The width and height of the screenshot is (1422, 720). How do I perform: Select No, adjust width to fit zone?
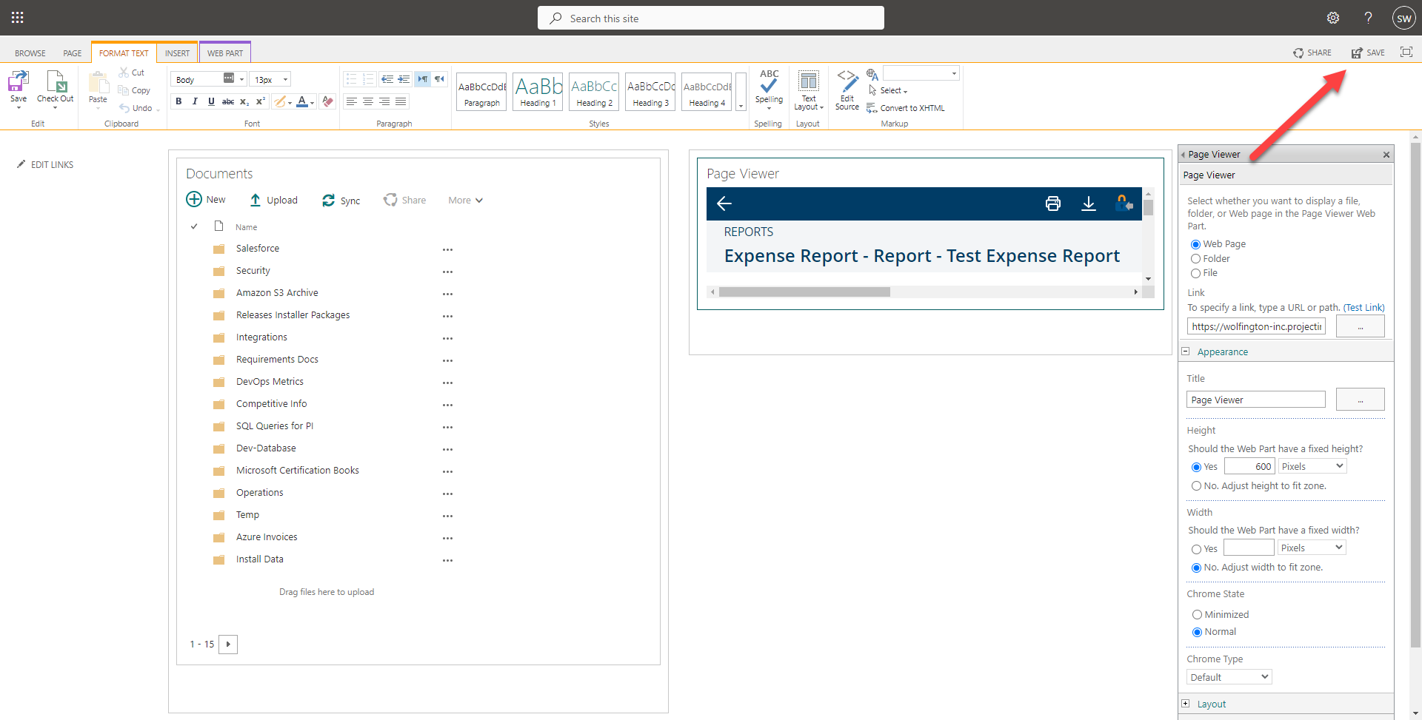pos(1196,568)
